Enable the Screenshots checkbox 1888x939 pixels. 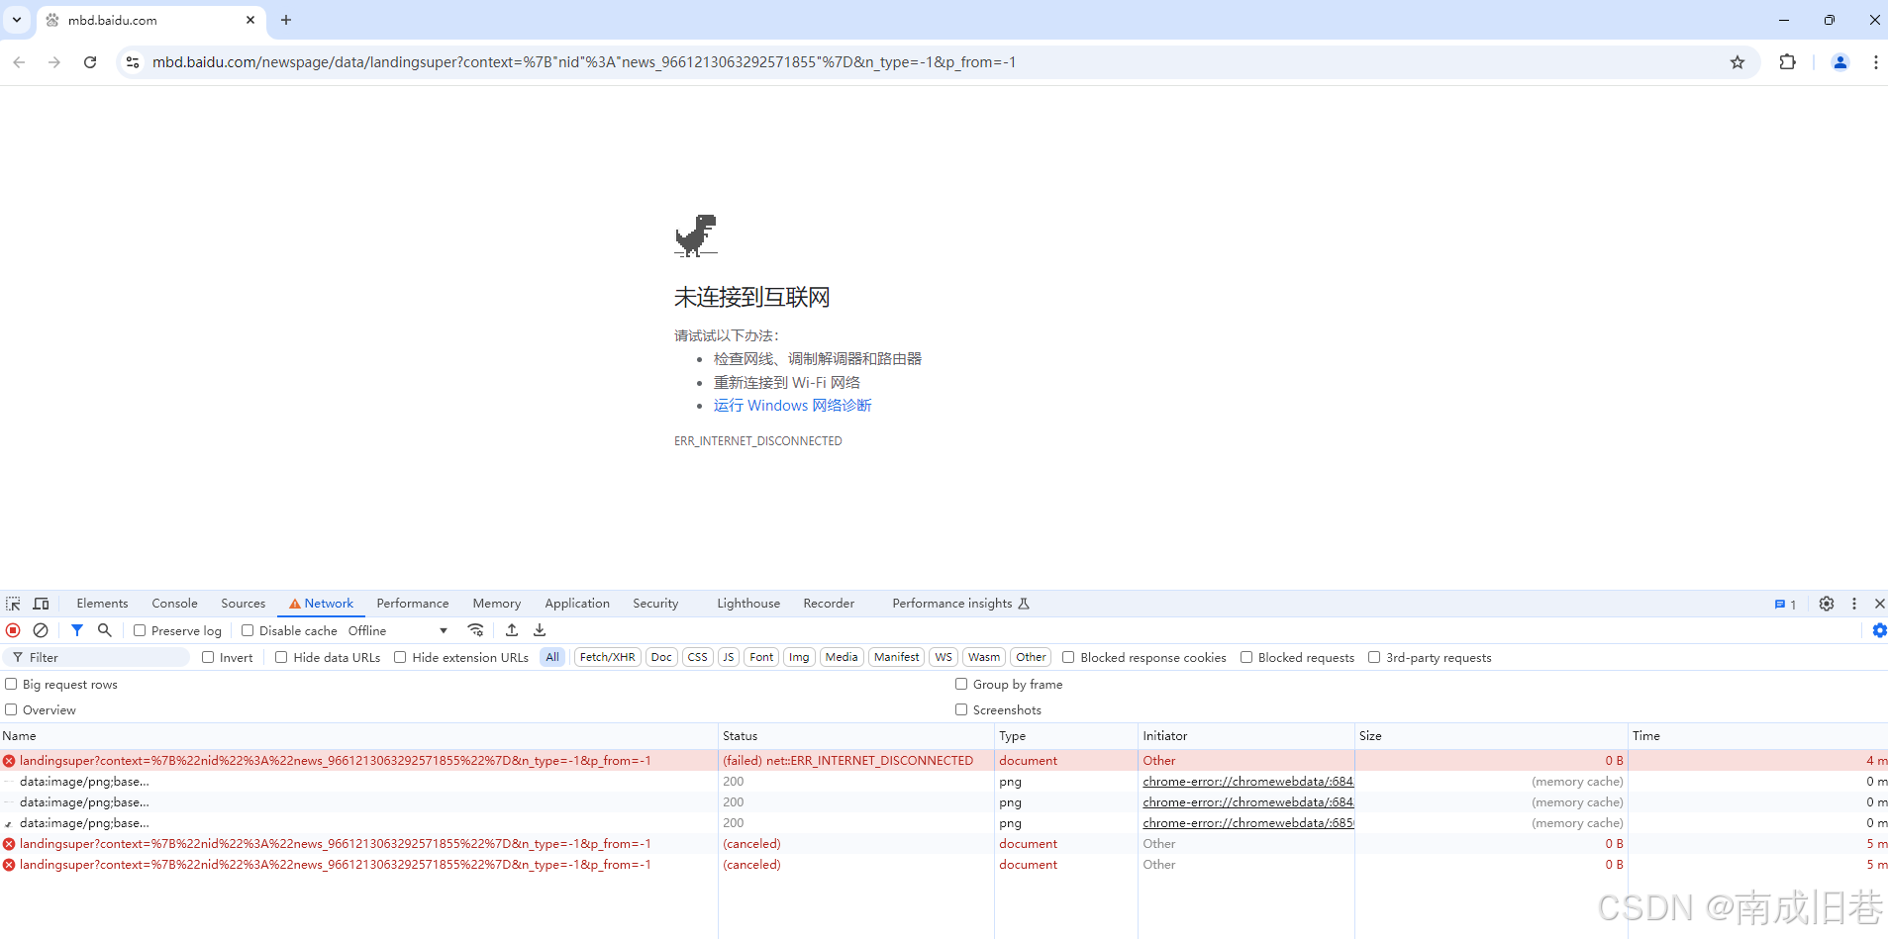(x=961, y=709)
